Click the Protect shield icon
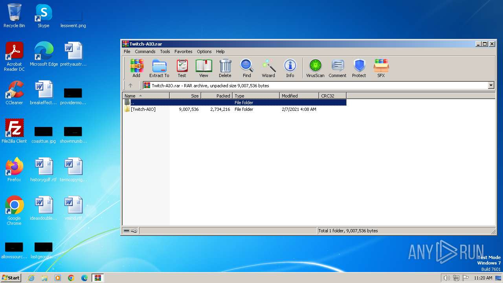The image size is (503, 283). pos(359,68)
